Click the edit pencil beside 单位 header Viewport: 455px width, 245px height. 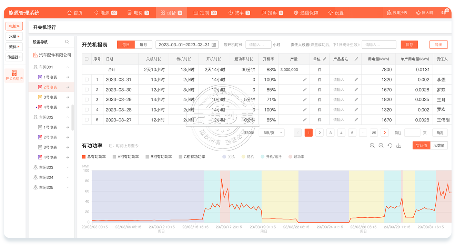tap(324, 59)
